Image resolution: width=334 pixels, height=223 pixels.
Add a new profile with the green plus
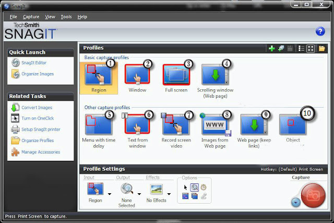click(271, 49)
